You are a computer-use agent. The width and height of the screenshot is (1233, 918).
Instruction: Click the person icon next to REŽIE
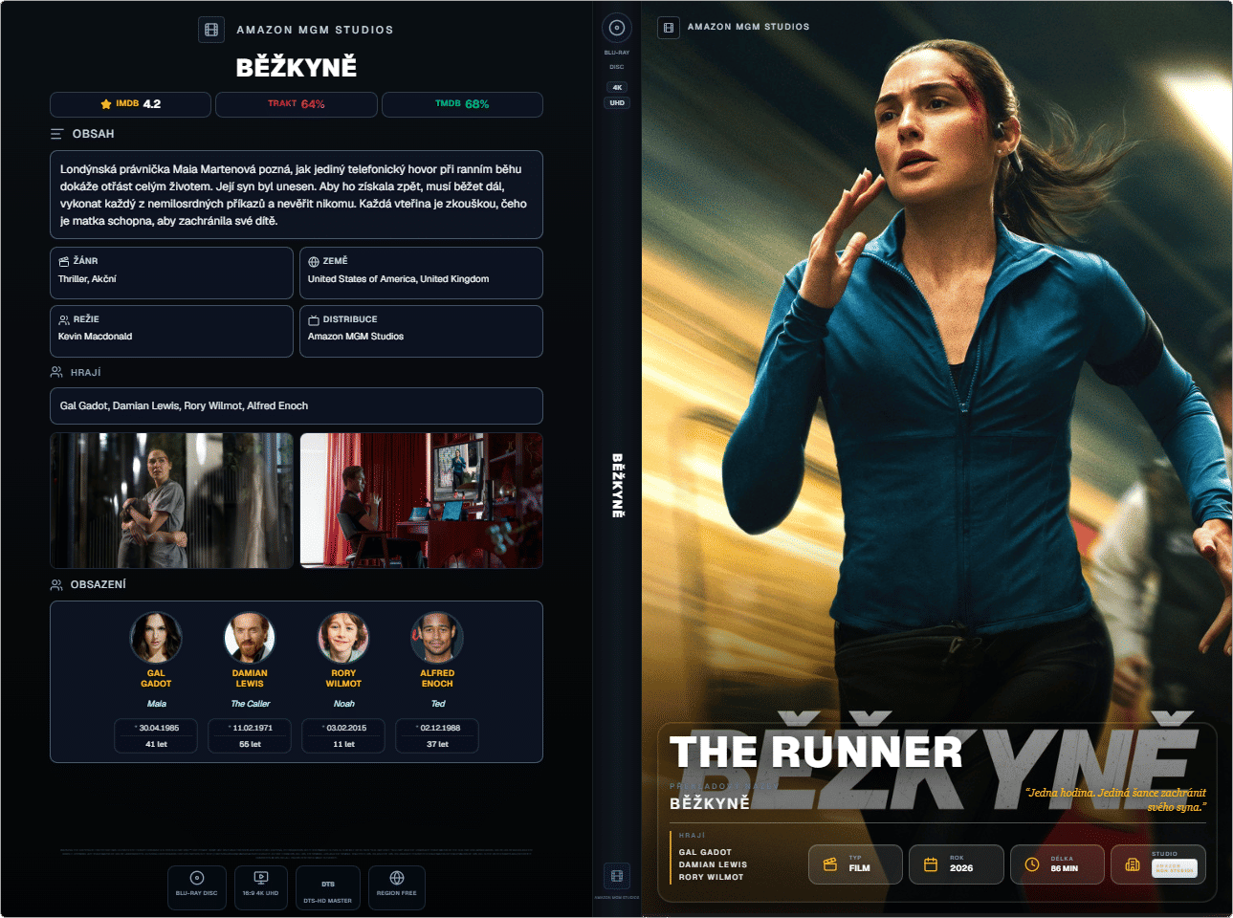(64, 319)
